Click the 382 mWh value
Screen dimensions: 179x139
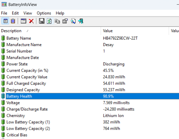coord(112,122)
